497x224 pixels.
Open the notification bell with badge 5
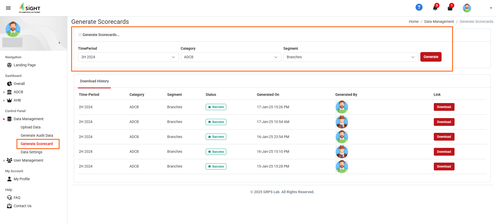click(435, 8)
